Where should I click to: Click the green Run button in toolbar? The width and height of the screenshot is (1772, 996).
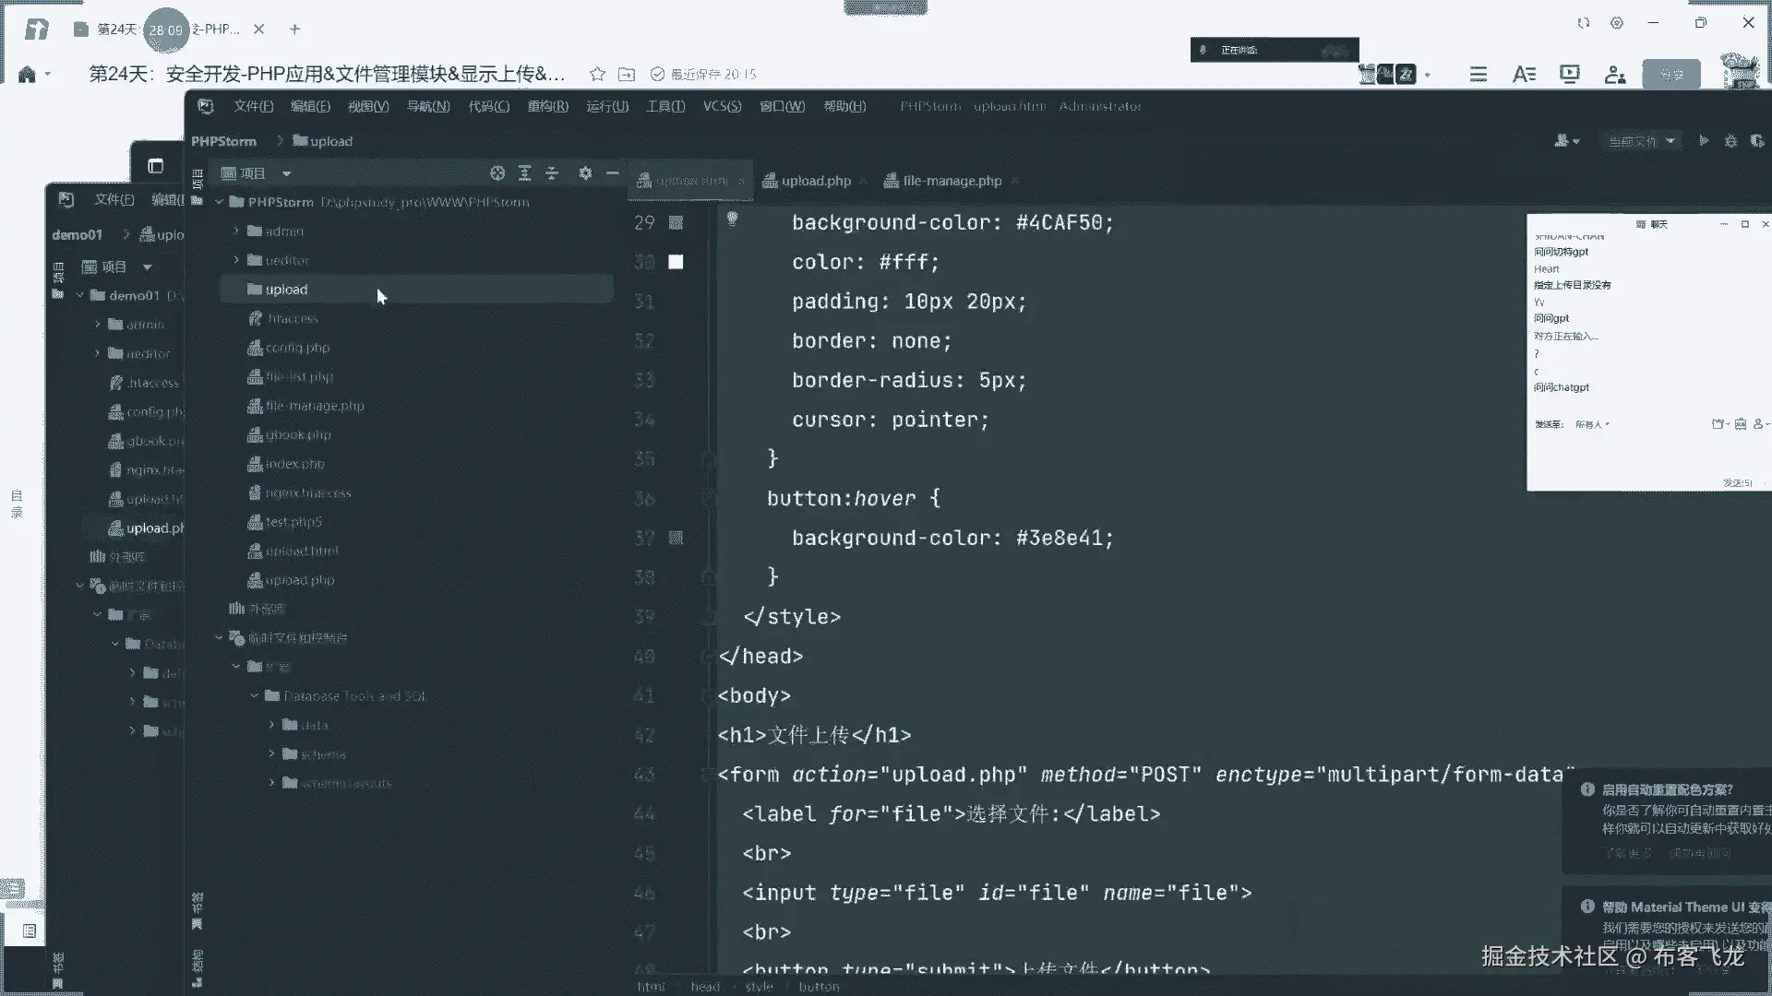point(1704,141)
